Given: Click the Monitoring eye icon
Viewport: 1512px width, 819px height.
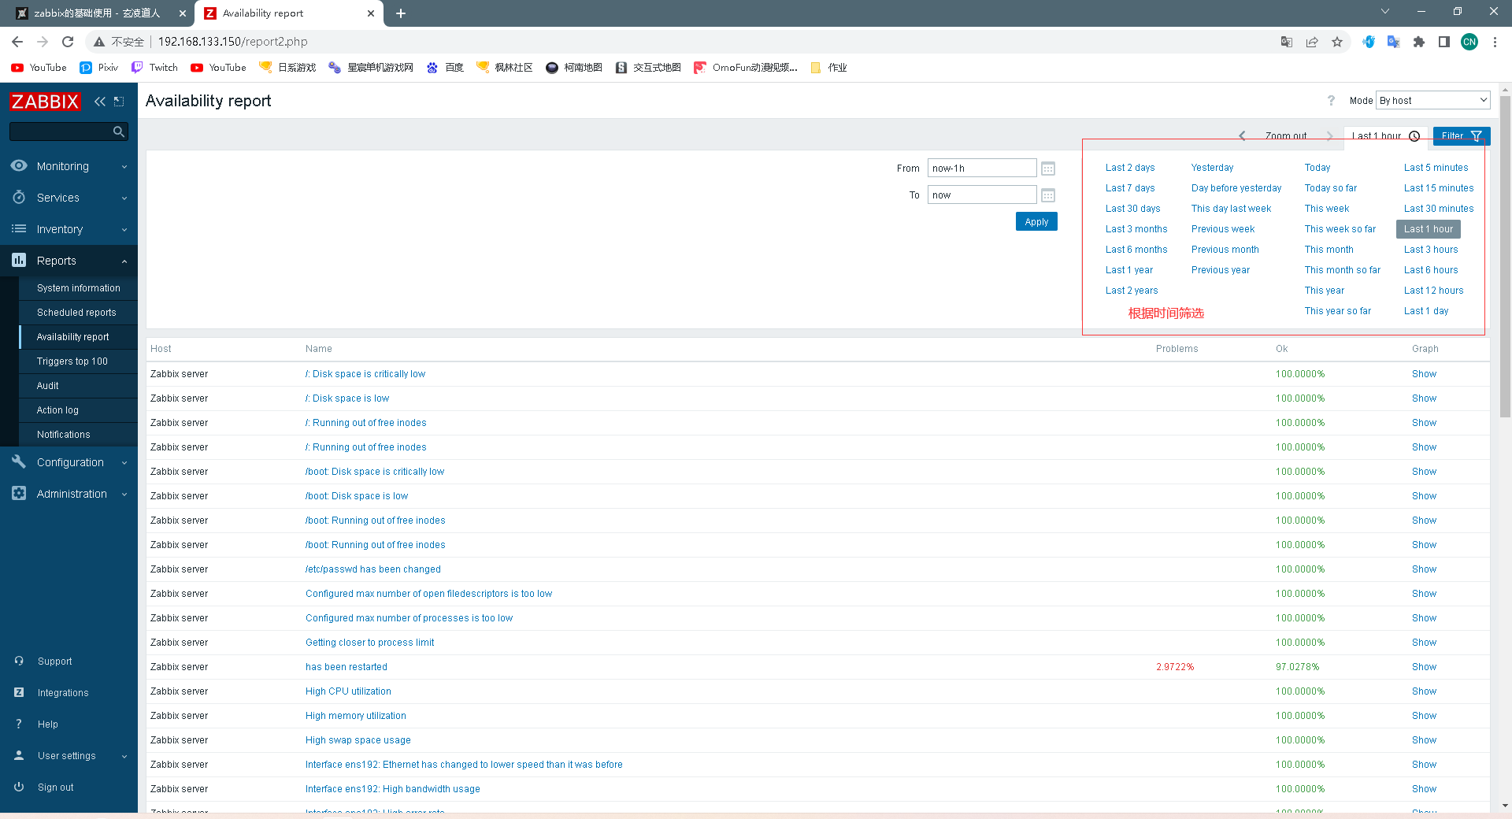Looking at the screenshot, I should coord(19,165).
